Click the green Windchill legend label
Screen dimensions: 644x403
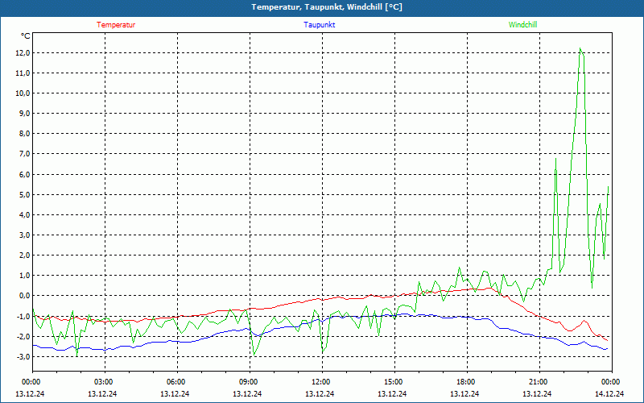coord(522,25)
